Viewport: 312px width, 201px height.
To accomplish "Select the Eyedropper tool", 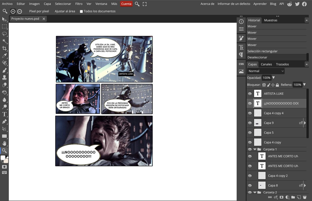I will click(x=4, y=56).
